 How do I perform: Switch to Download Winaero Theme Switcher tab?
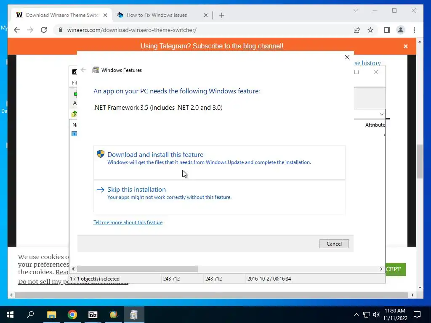click(x=62, y=15)
